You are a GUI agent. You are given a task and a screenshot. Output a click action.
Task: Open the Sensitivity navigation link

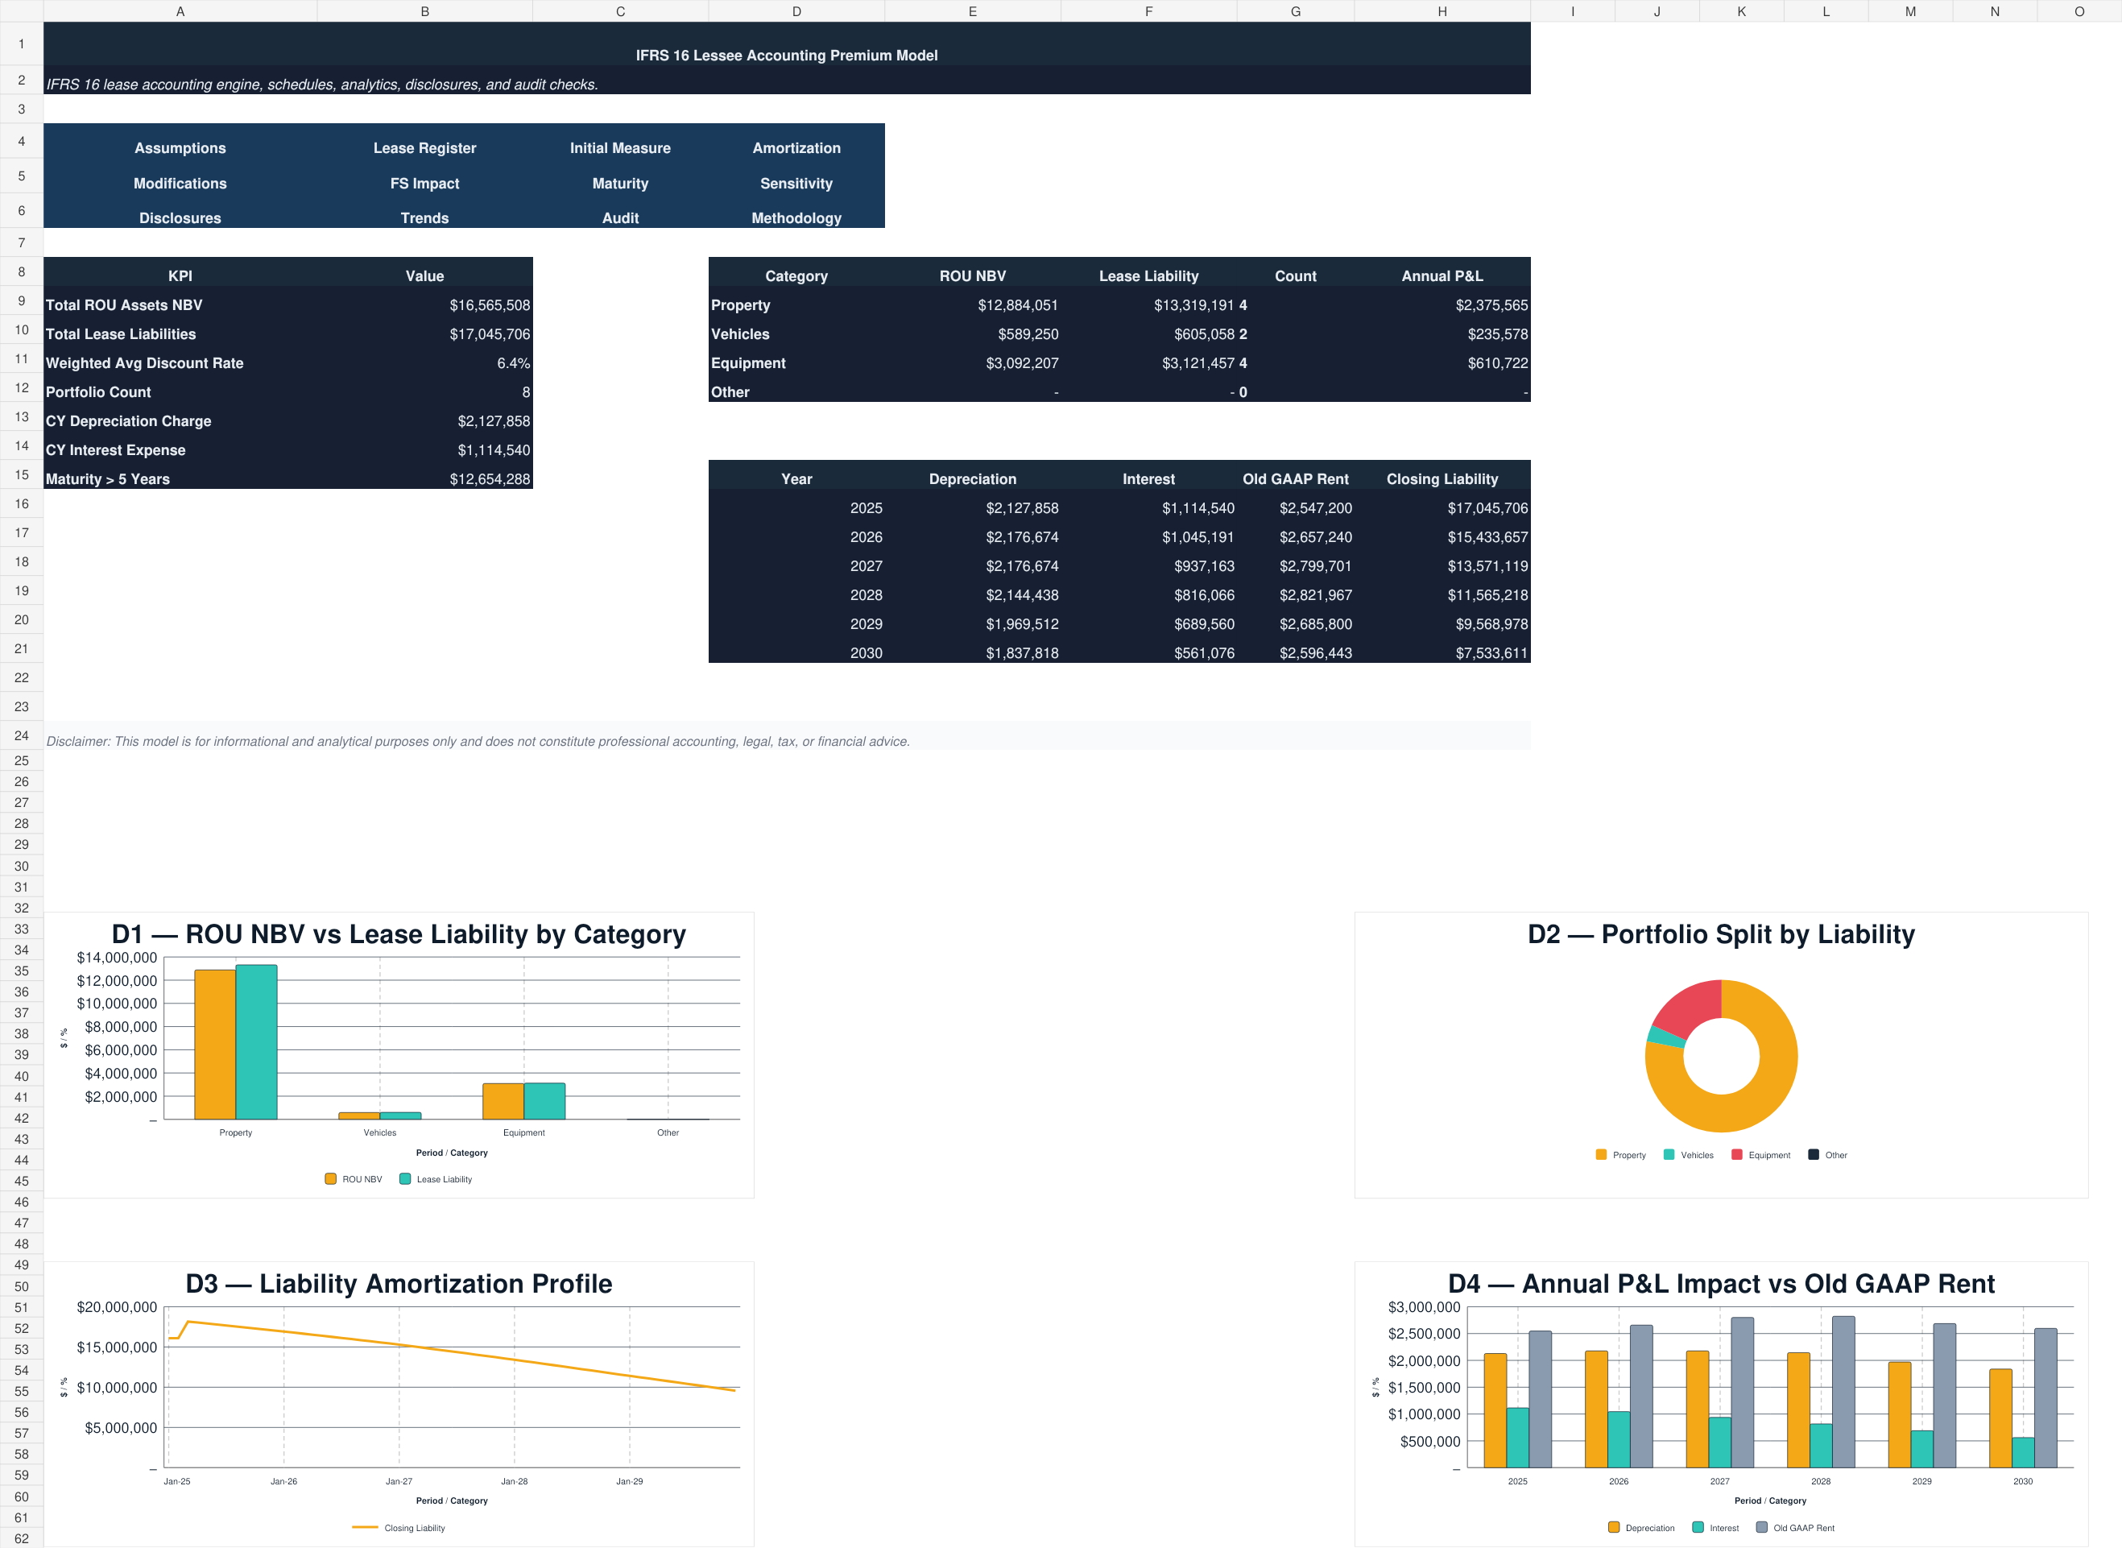coord(796,184)
